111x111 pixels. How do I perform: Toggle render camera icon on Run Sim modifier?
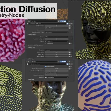click(x=65, y=21)
